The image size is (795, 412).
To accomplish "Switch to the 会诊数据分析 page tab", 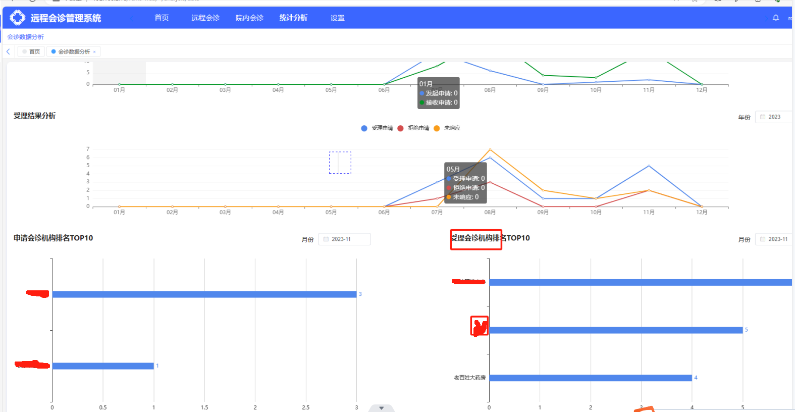I will 74,51.
